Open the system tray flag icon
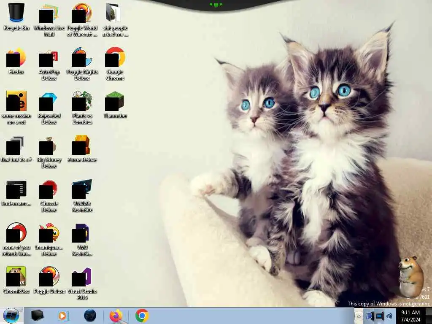432x324 pixels. tap(370, 316)
